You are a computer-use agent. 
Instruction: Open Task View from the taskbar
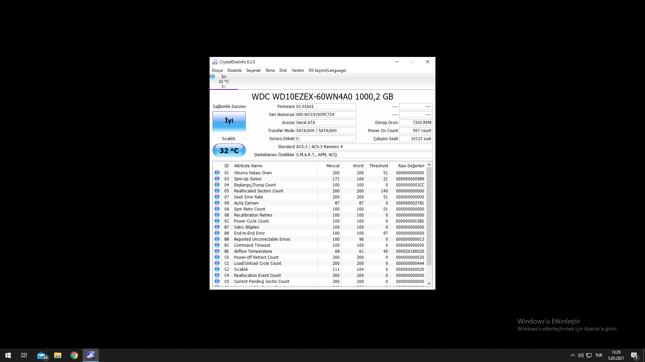coord(24,355)
